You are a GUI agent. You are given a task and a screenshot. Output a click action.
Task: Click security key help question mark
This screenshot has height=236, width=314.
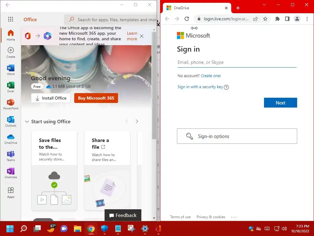point(226,87)
